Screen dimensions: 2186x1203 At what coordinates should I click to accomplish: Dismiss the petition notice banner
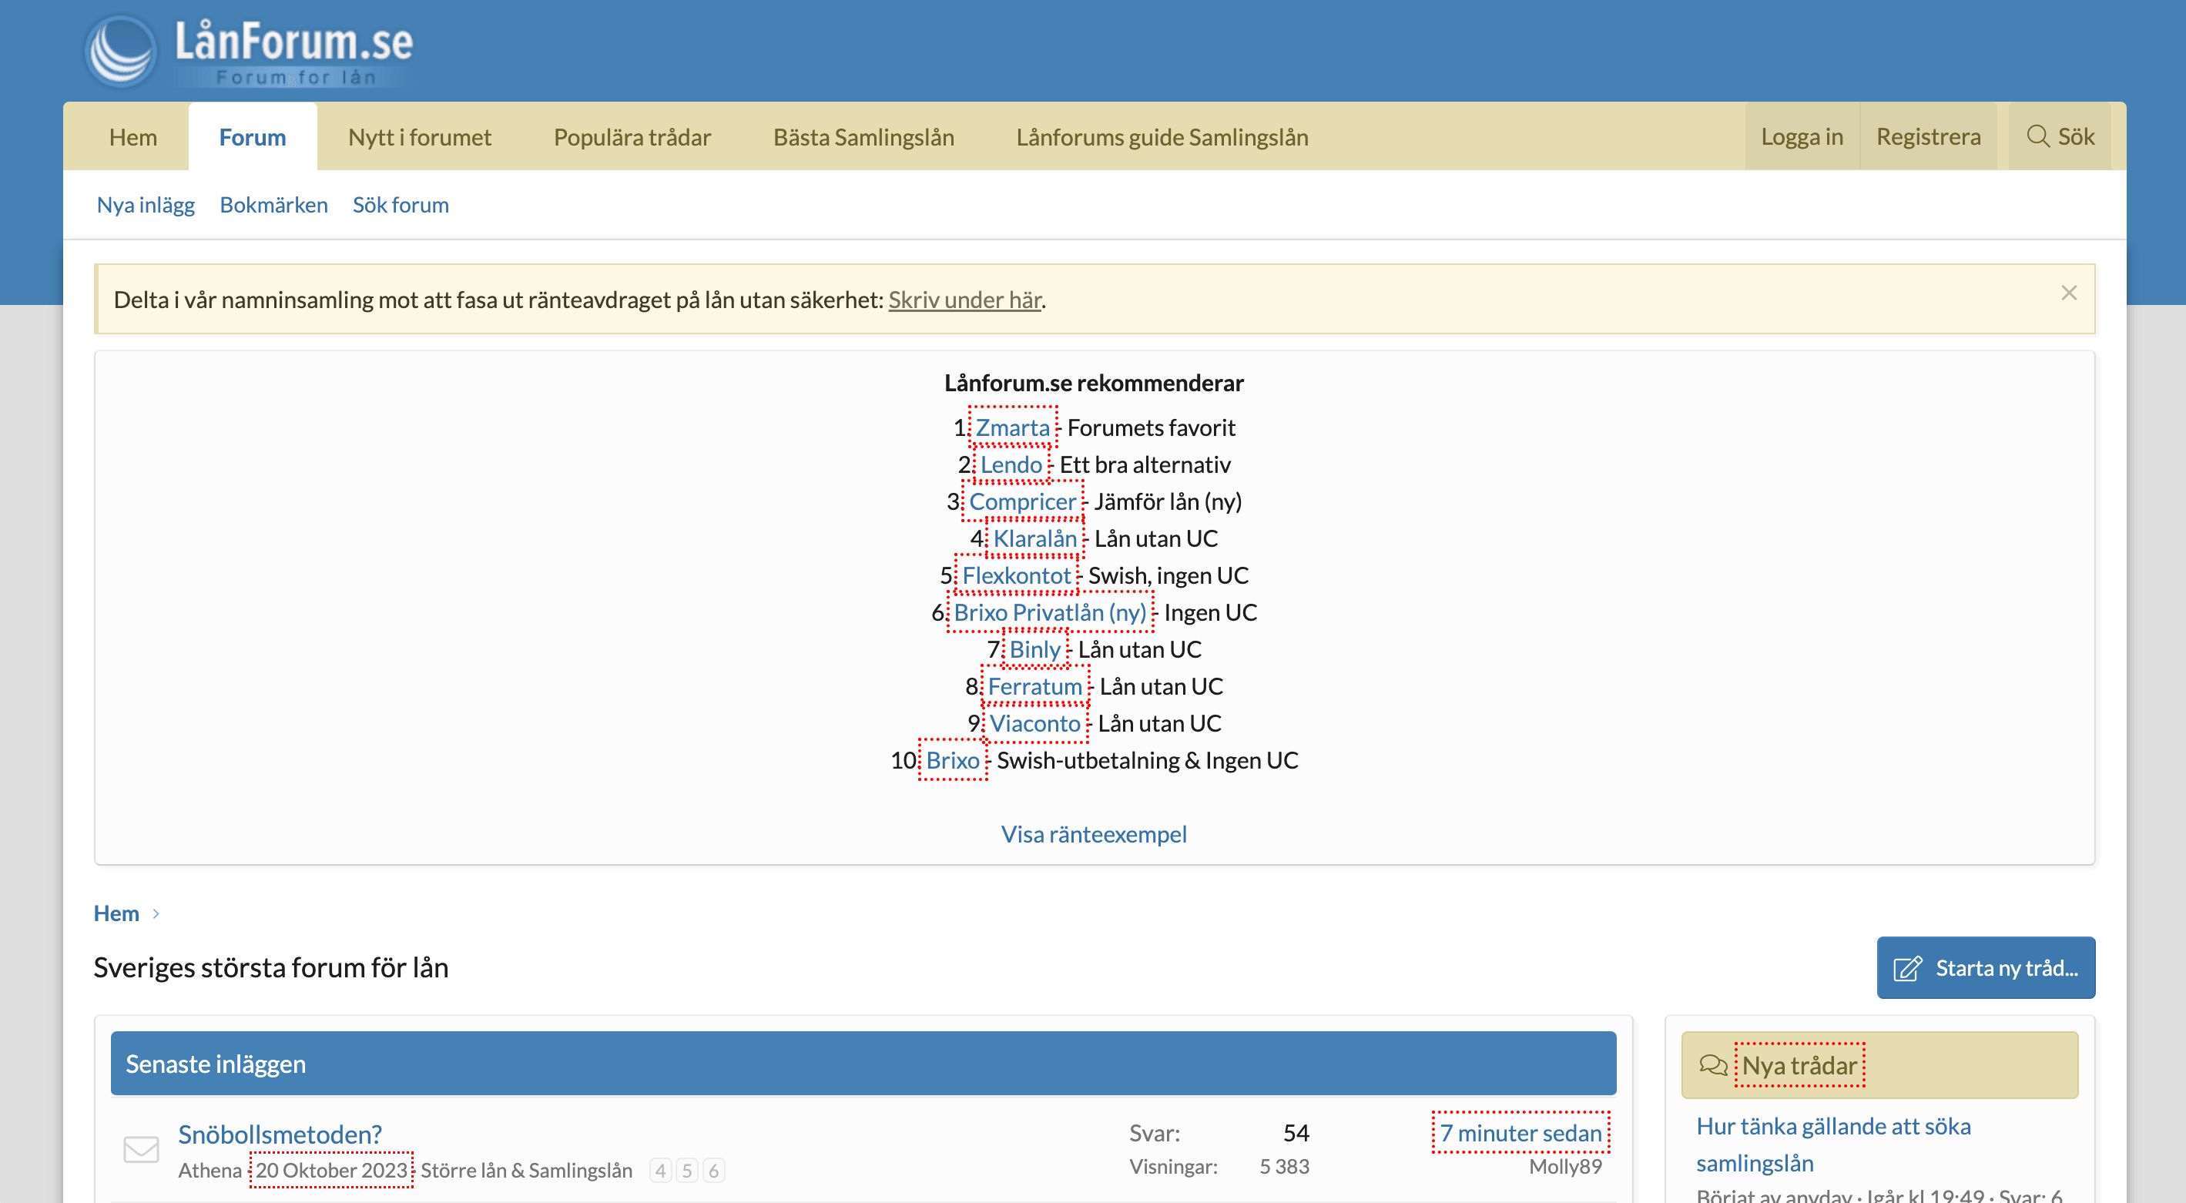click(2069, 293)
